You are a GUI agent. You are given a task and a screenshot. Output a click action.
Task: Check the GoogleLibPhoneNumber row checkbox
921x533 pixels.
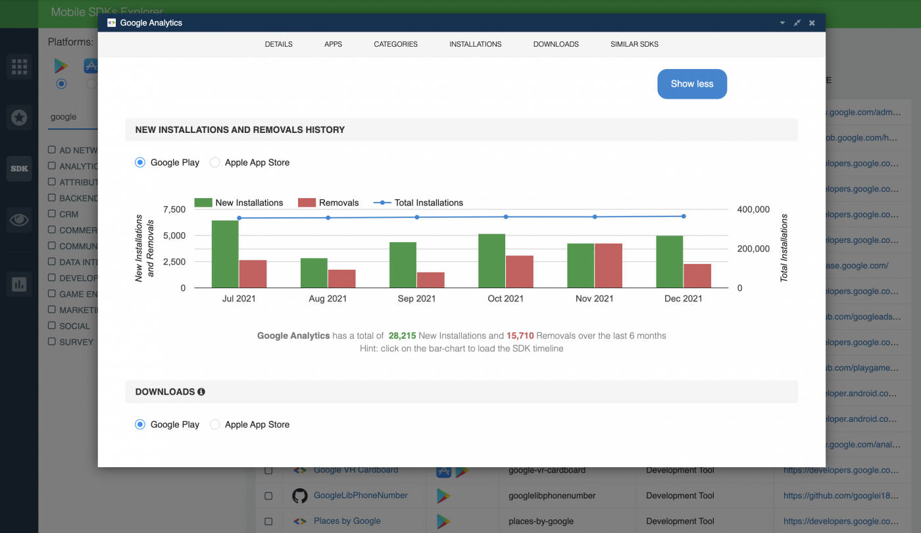point(268,496)
